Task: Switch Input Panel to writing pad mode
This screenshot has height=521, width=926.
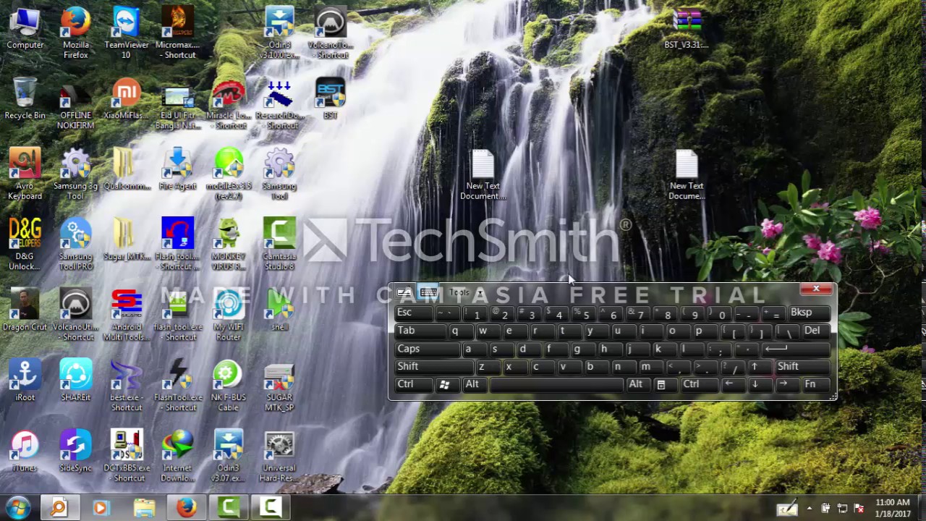Action: (x=404, y=293)
